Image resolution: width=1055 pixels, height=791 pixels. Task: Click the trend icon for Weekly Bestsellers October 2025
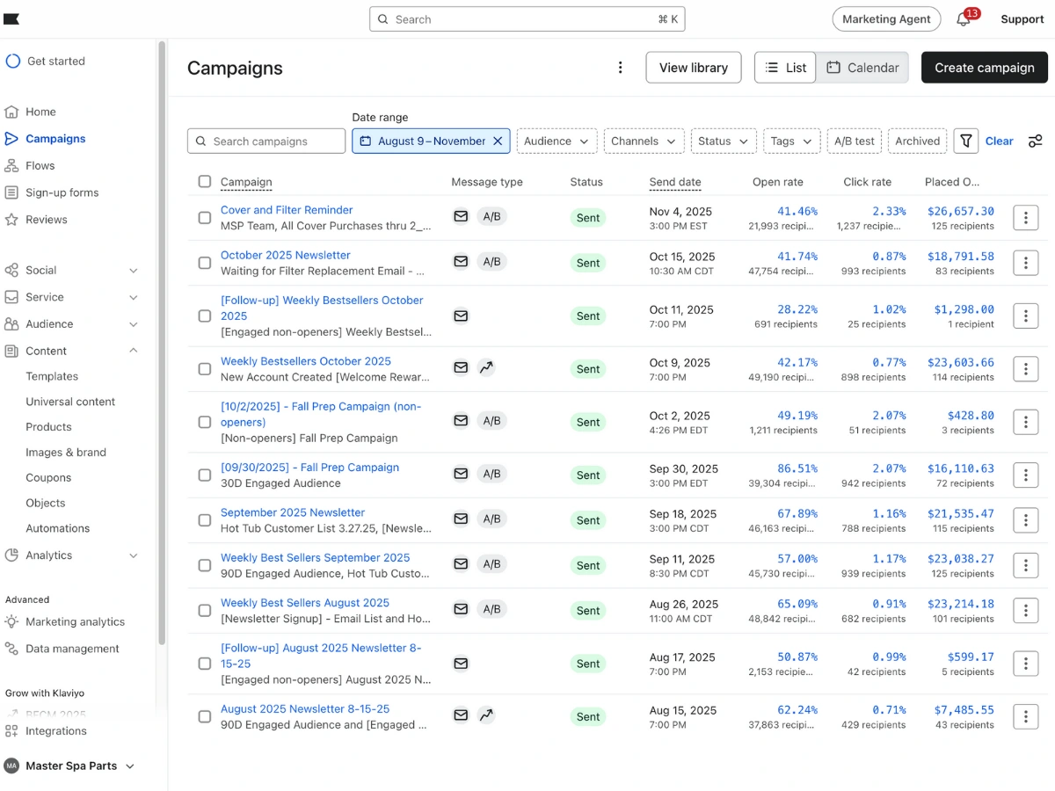point(486,368)
